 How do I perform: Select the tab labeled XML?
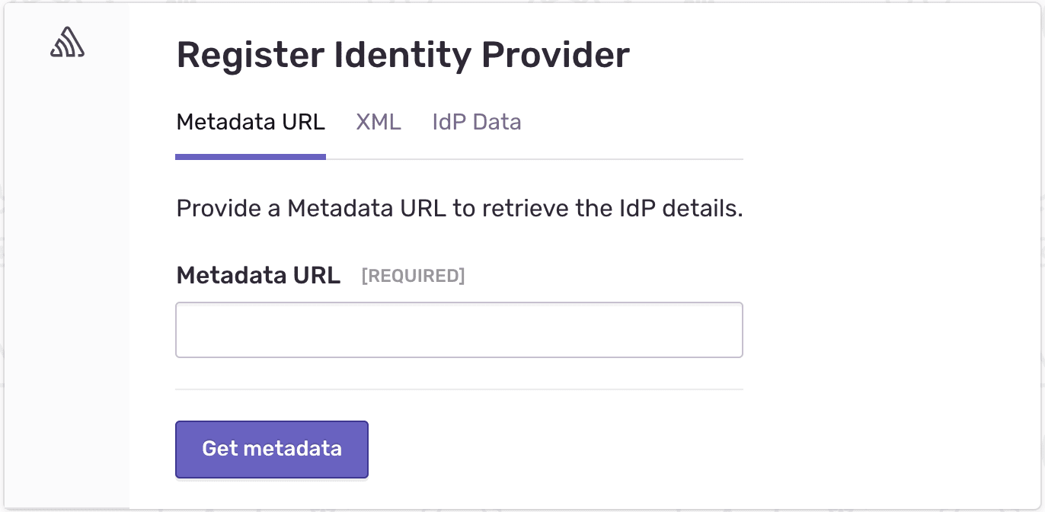tap(379, 122)
